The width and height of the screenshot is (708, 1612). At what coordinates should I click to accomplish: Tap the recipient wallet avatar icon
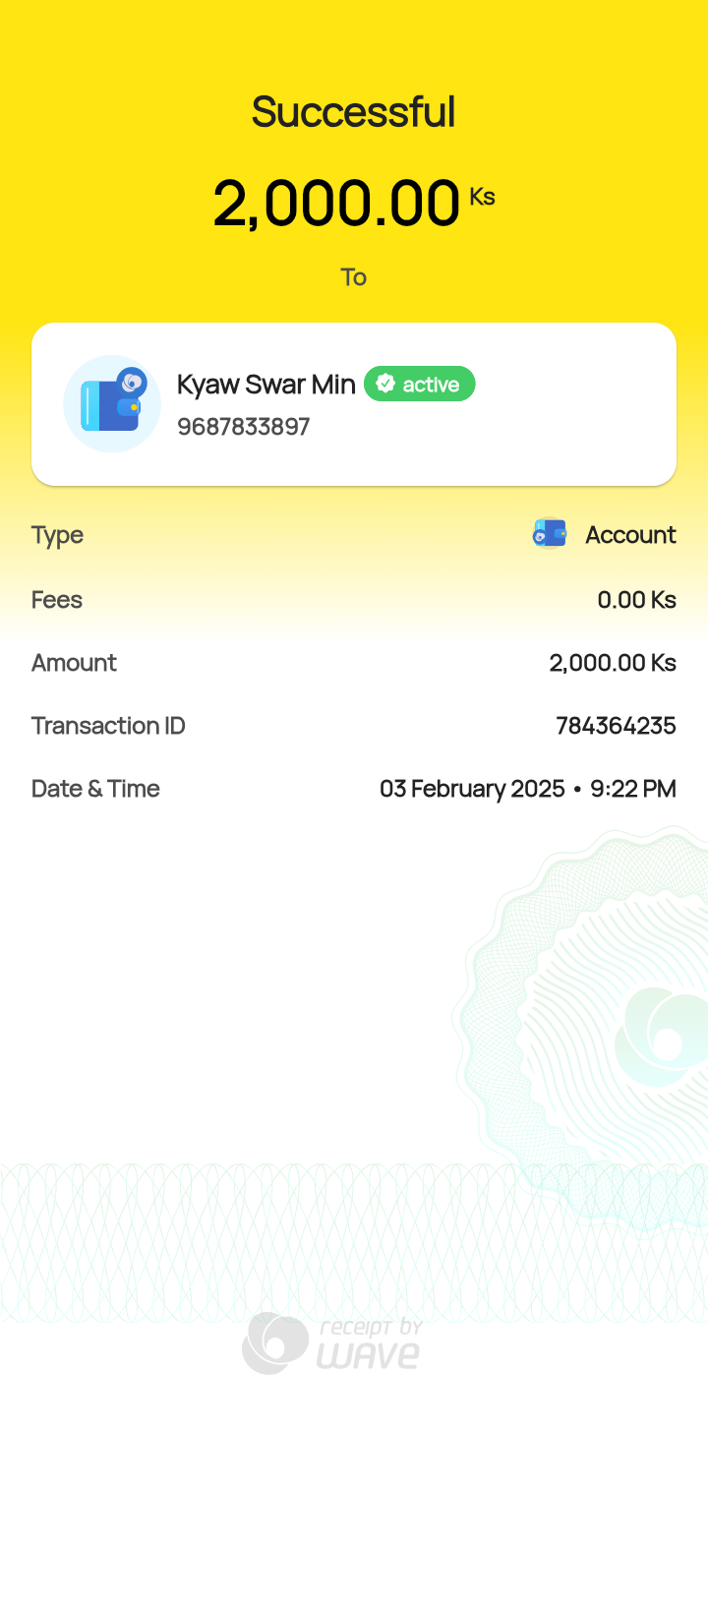[112, 404]
